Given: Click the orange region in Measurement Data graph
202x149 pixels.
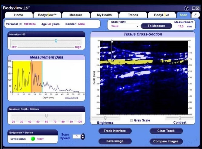Looking at the screenshot, I should point(37,77).
